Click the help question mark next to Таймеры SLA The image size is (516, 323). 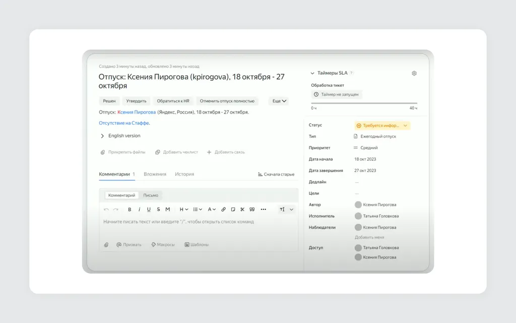(351, 73)
